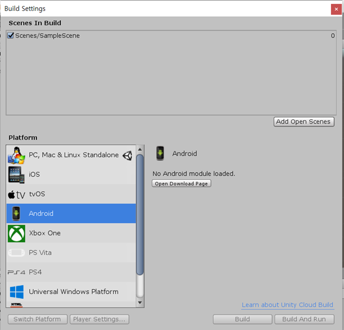Open Player Settings
The image size is (344, 330).
[99, 319]
